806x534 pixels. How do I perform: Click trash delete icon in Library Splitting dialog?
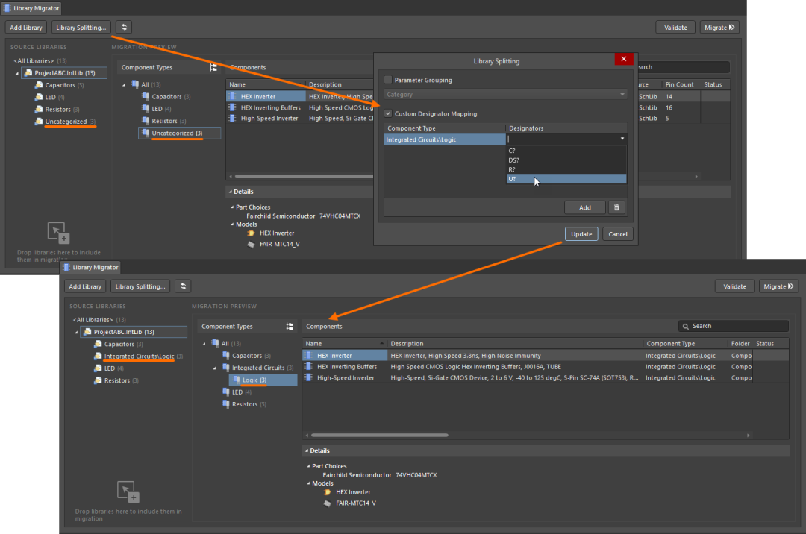pos(616,207)
